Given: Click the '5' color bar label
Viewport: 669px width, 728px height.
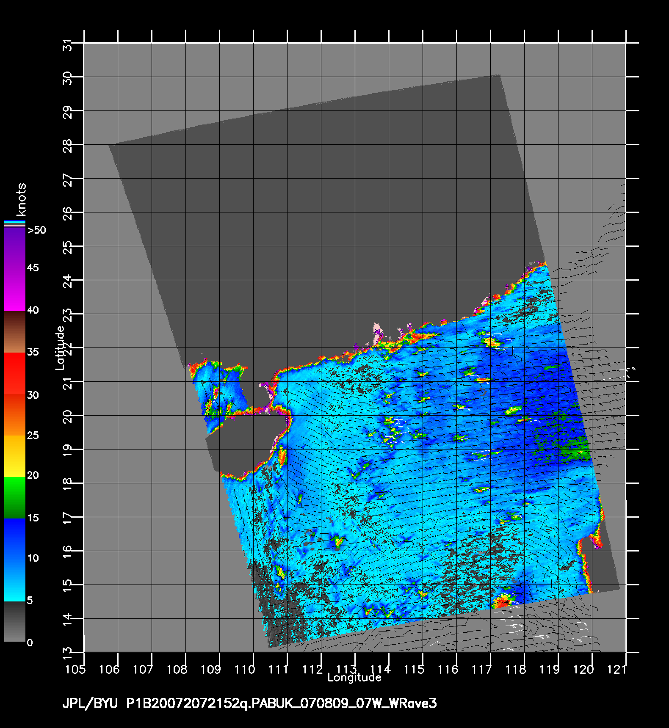Looking at the screenshot, I should tap(30, 600).
